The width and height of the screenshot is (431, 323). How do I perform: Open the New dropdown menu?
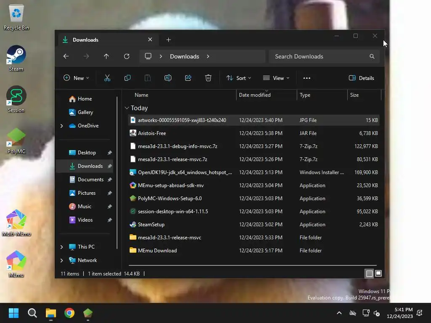(76, 78)
